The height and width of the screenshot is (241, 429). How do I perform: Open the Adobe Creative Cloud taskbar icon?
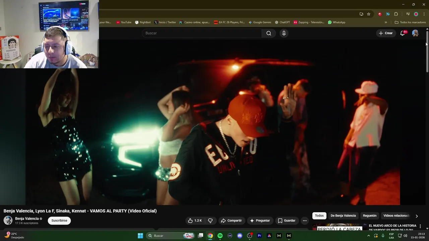pyautogui.click(x=269, y=236)
